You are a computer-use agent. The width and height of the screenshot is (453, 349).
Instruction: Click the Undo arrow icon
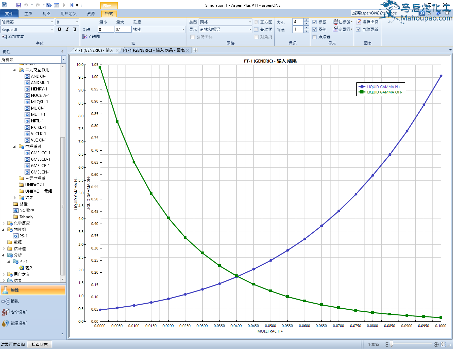click(x=26, y=5)
